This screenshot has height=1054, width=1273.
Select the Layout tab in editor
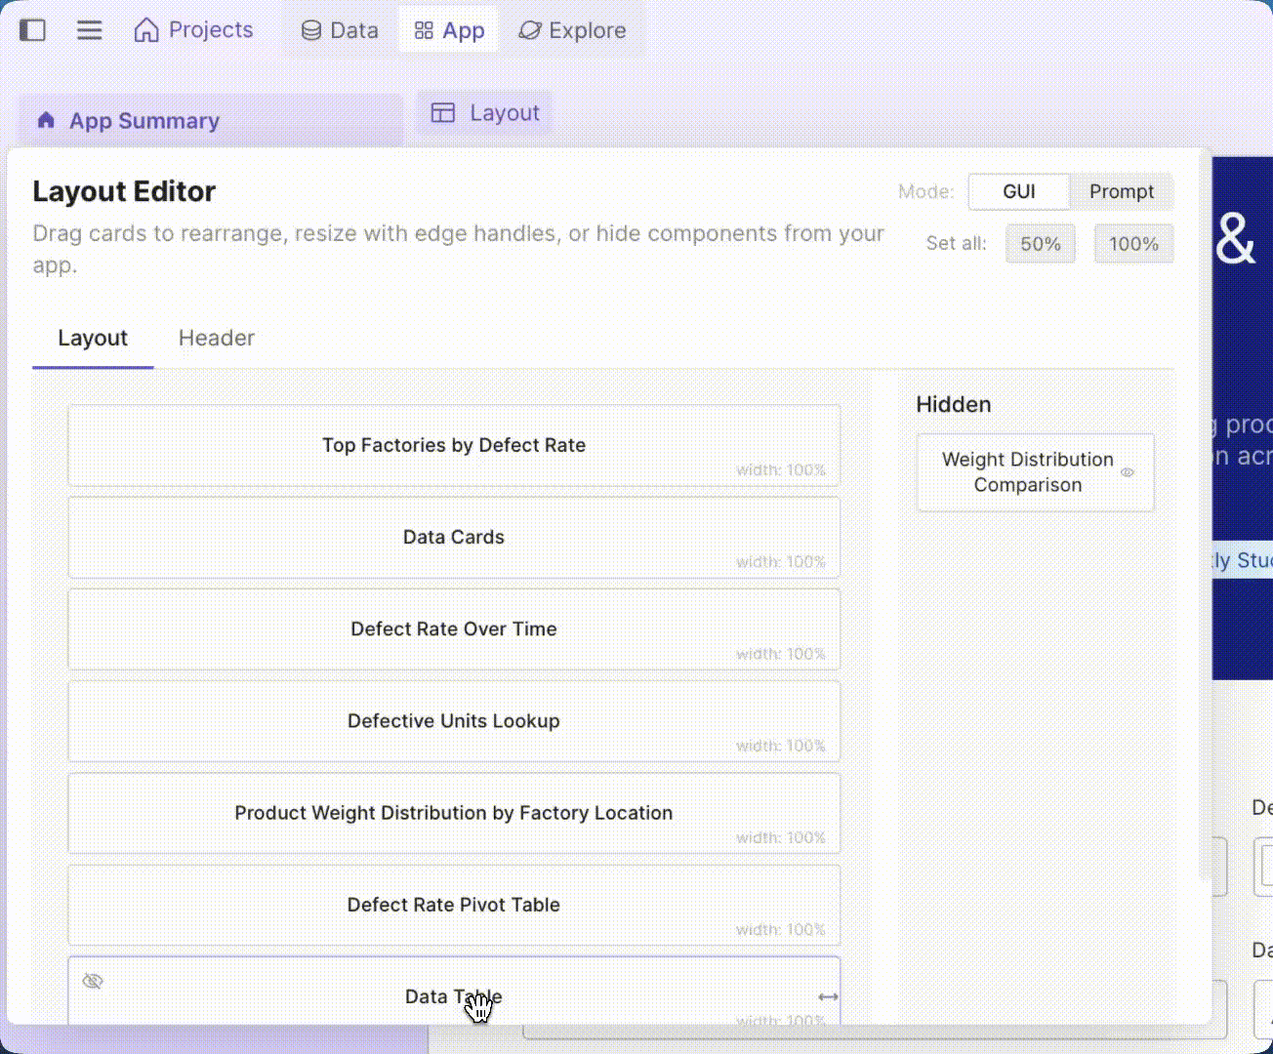click(x=93, y=339)
